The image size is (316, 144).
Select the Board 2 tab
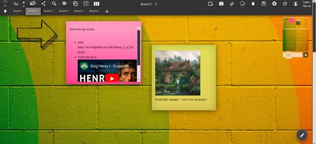[x=33, y=11]
